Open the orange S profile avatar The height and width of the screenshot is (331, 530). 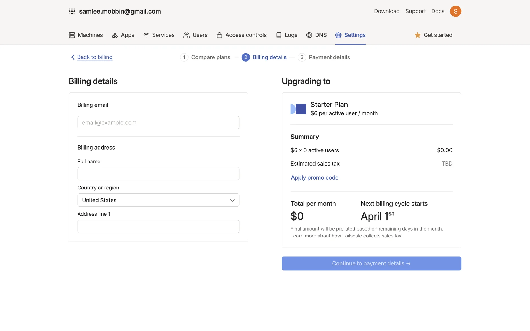point(455,11)
